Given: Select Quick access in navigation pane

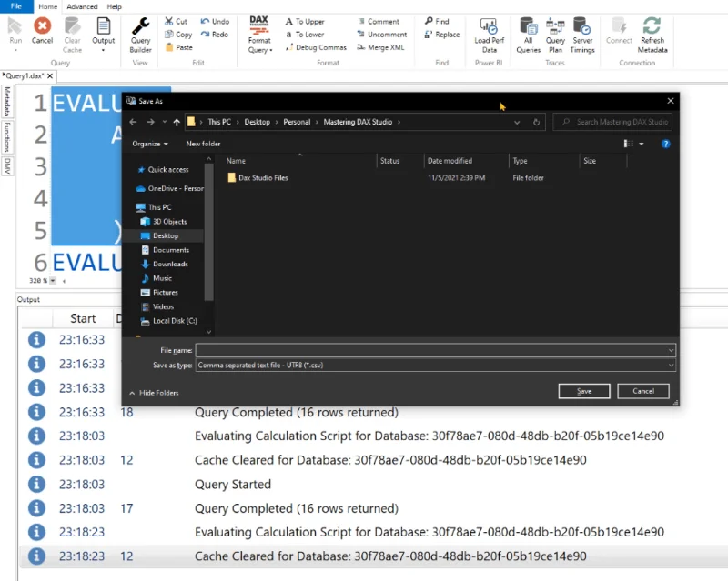Looking at the screenshot, I should [x=164, y=170].
